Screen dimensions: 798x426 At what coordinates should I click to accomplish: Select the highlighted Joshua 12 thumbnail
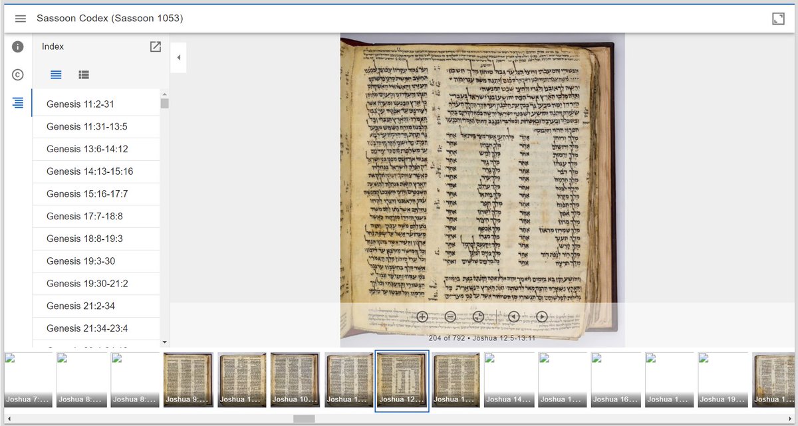point(402,381)
